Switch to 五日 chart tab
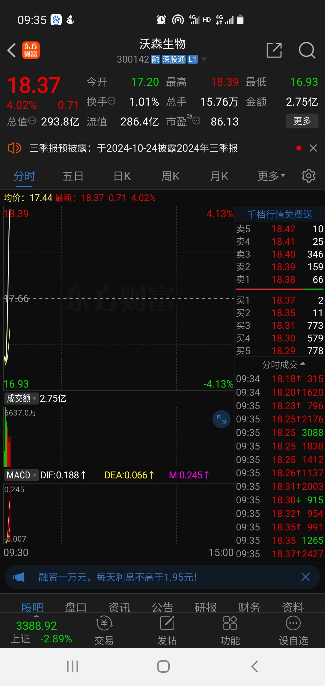325x686 pixels. click(73, 176)
